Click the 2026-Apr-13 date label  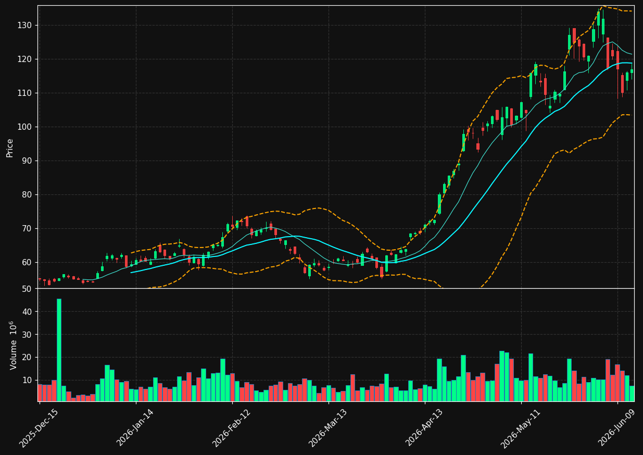[425, 428]
